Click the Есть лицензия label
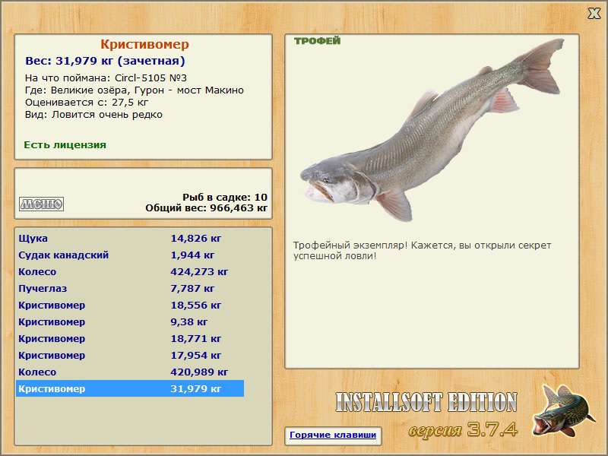 pos(65,144)
